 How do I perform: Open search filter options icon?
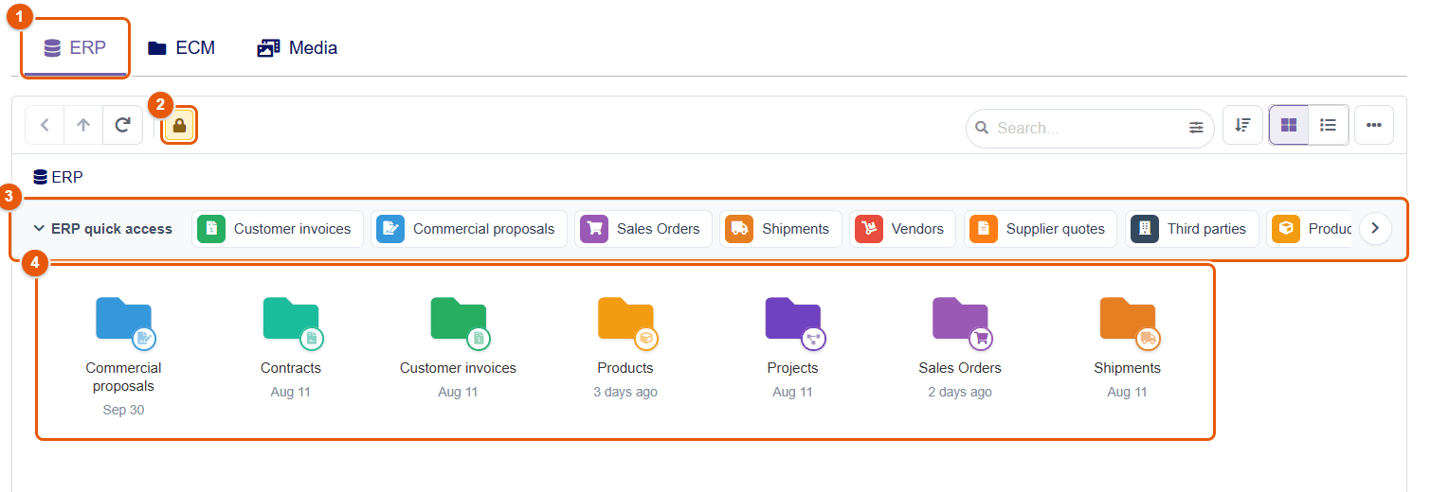point(1196,128)
